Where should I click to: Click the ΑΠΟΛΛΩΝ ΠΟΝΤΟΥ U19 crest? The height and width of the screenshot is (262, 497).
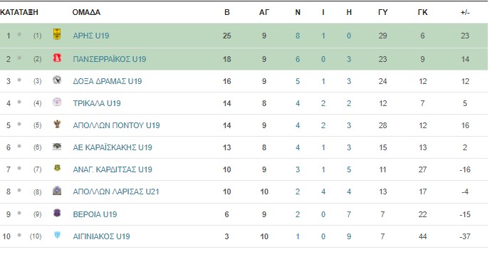57,124
